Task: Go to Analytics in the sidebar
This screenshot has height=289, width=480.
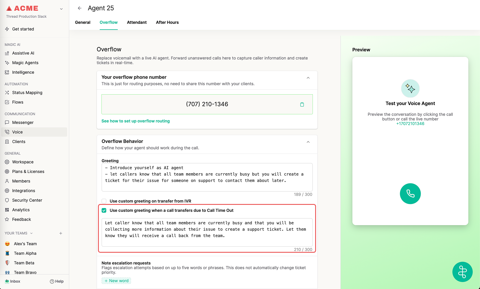Action: (x=21, y=210)
